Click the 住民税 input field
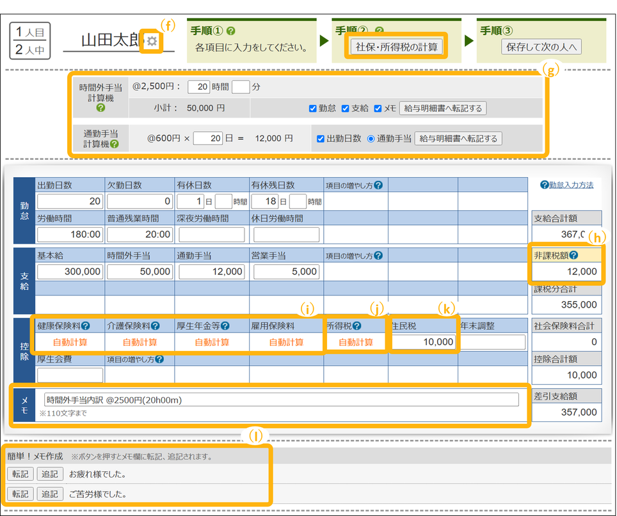Viewport: 617px width, 516px height. coord(424,342)
